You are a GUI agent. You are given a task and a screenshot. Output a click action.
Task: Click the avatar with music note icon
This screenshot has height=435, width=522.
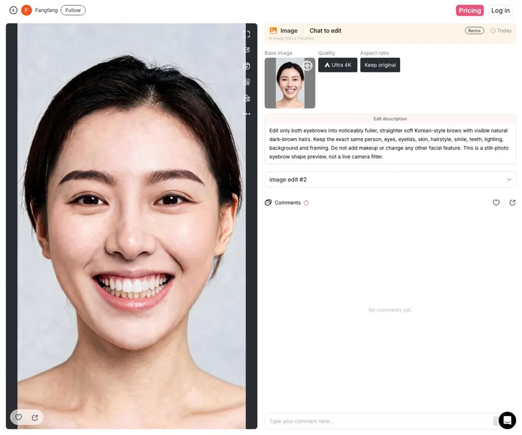click(247, 98)
